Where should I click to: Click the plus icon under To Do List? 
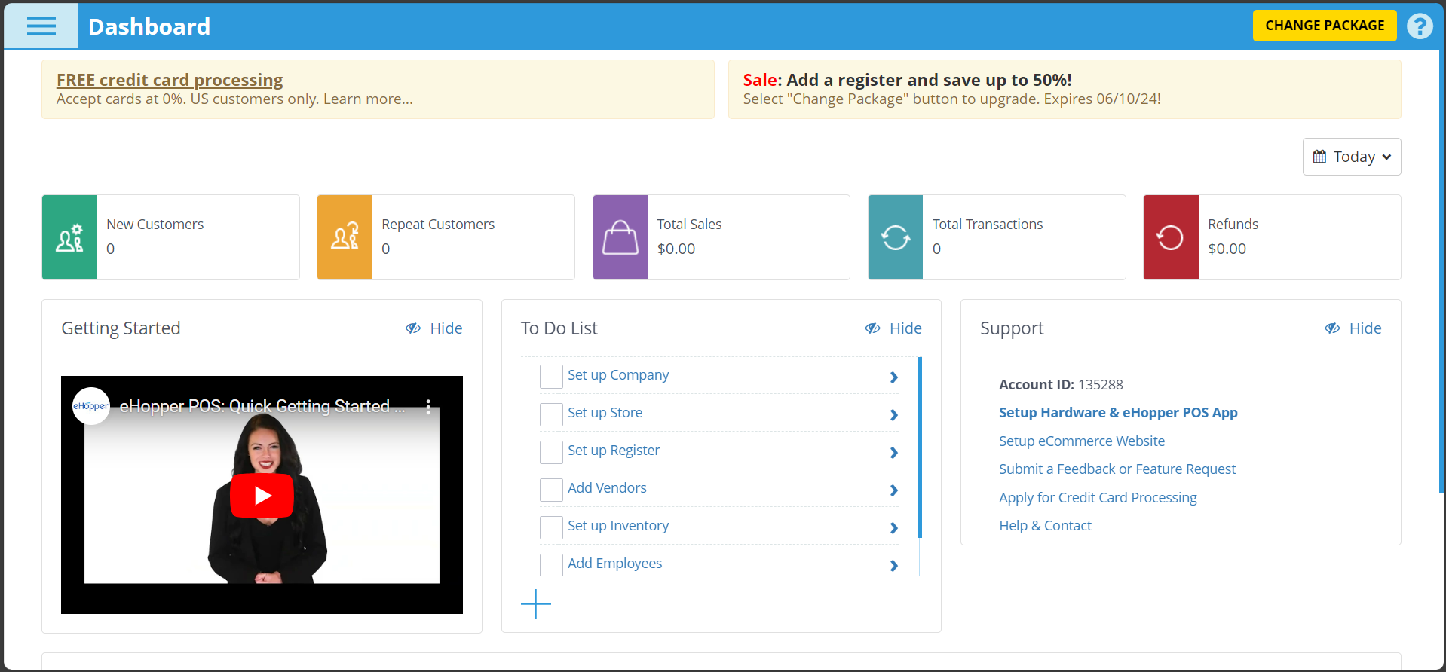(x=536, y=604)
